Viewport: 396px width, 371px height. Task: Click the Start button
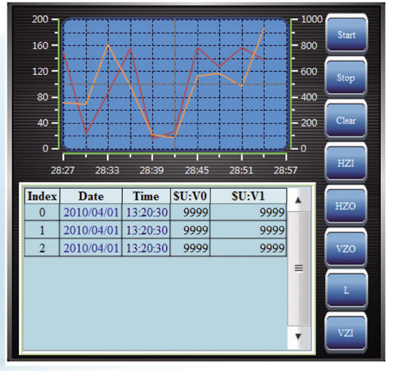(346, 34)
